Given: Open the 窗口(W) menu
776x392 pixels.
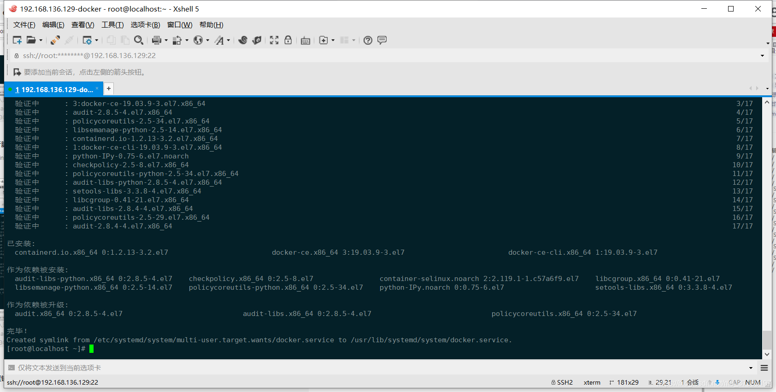Looking at the screenshot, I should coord(180,25).
